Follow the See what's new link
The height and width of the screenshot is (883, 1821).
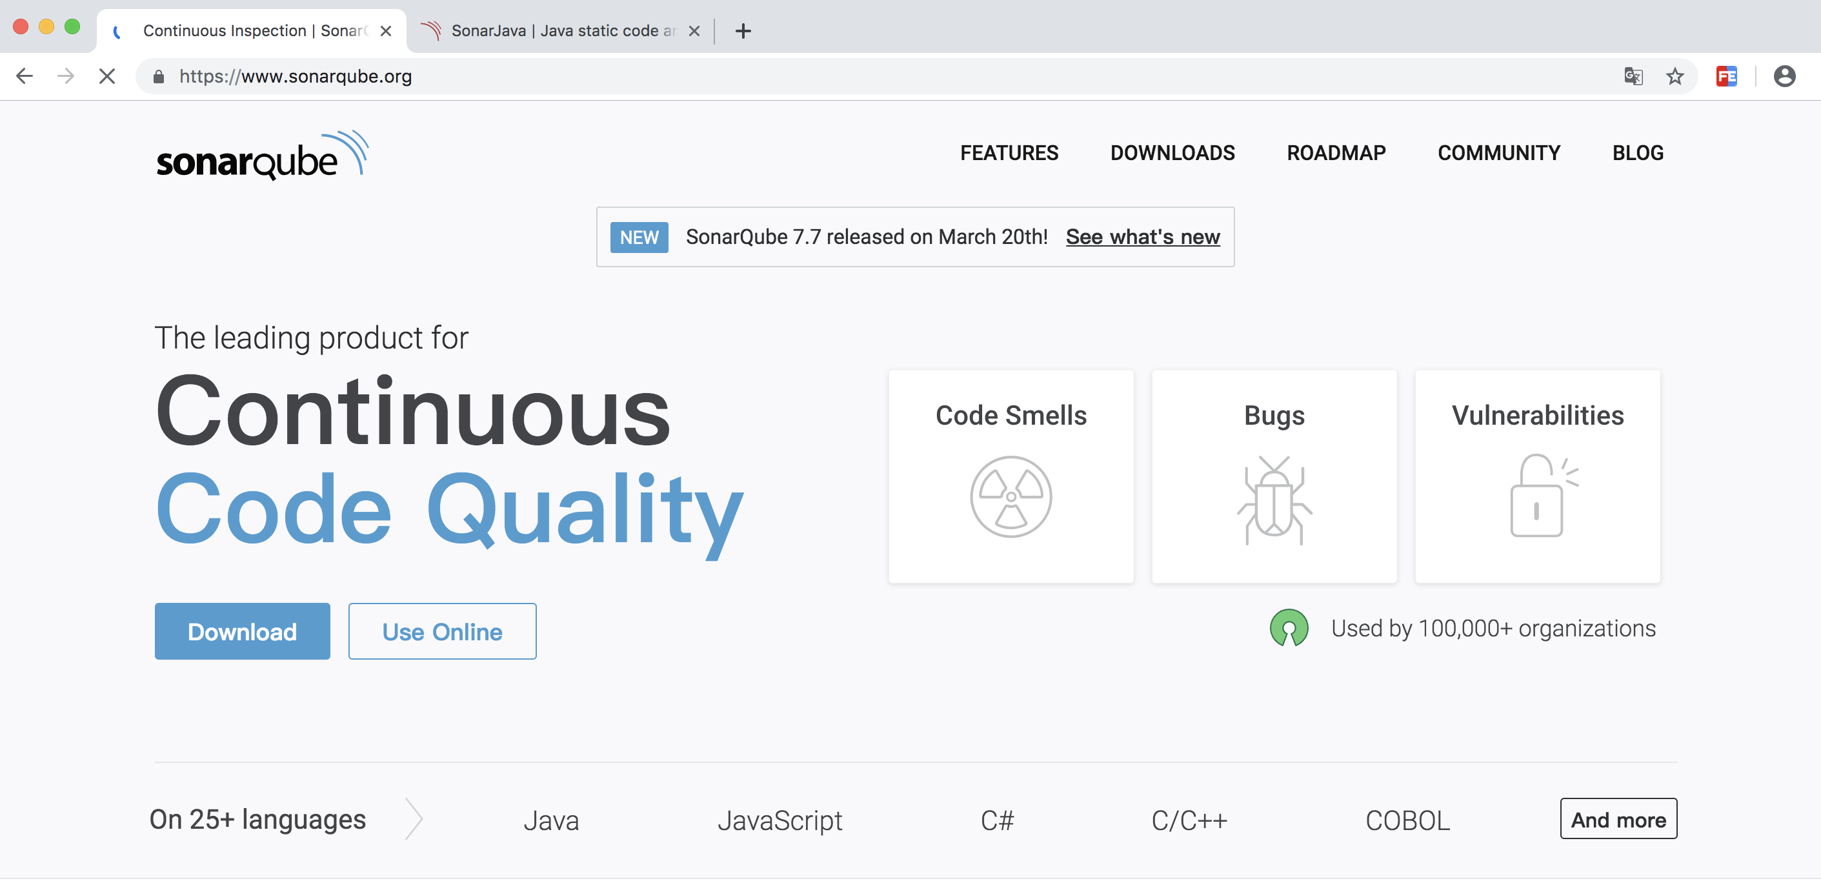1142,237
